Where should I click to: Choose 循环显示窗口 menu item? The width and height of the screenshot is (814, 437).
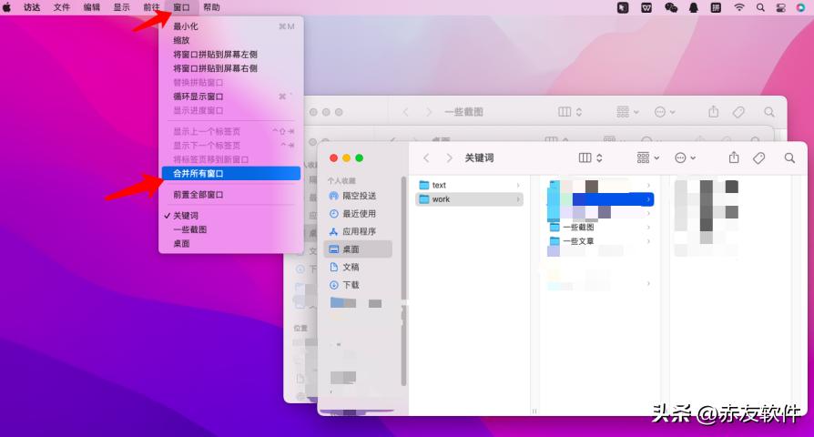pyautogui.click(x=231, y=97)
